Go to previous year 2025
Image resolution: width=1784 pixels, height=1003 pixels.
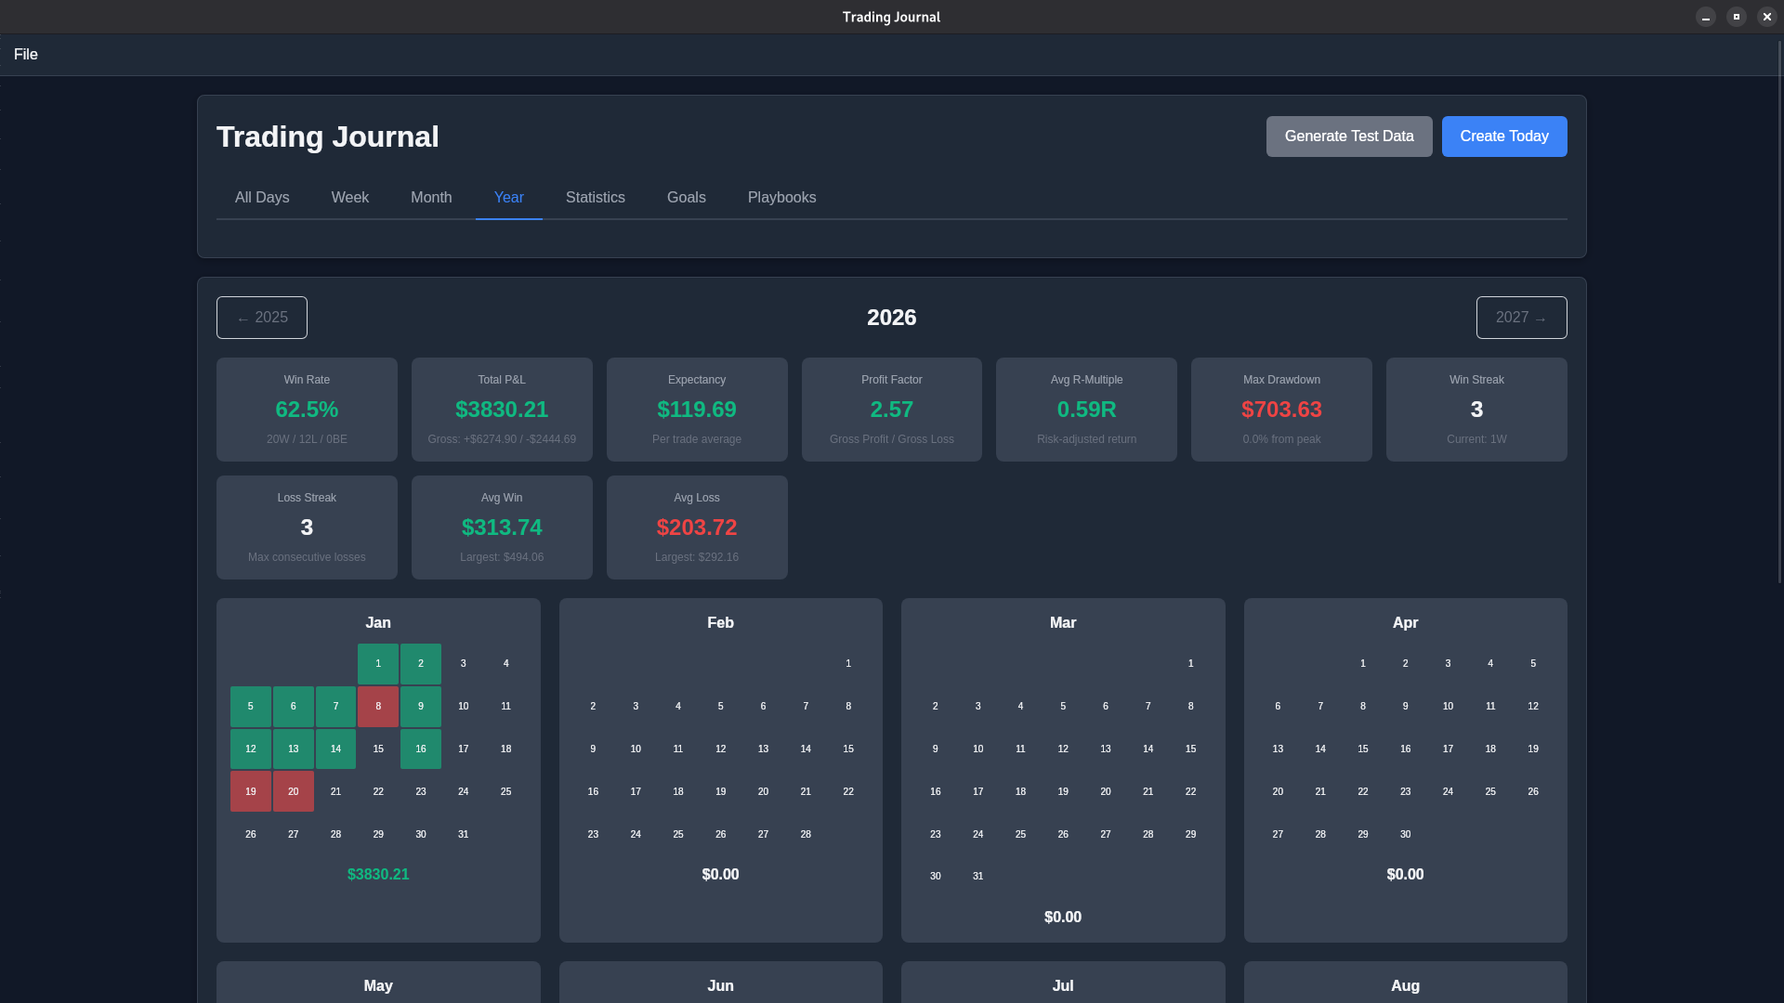click(262, 318)
